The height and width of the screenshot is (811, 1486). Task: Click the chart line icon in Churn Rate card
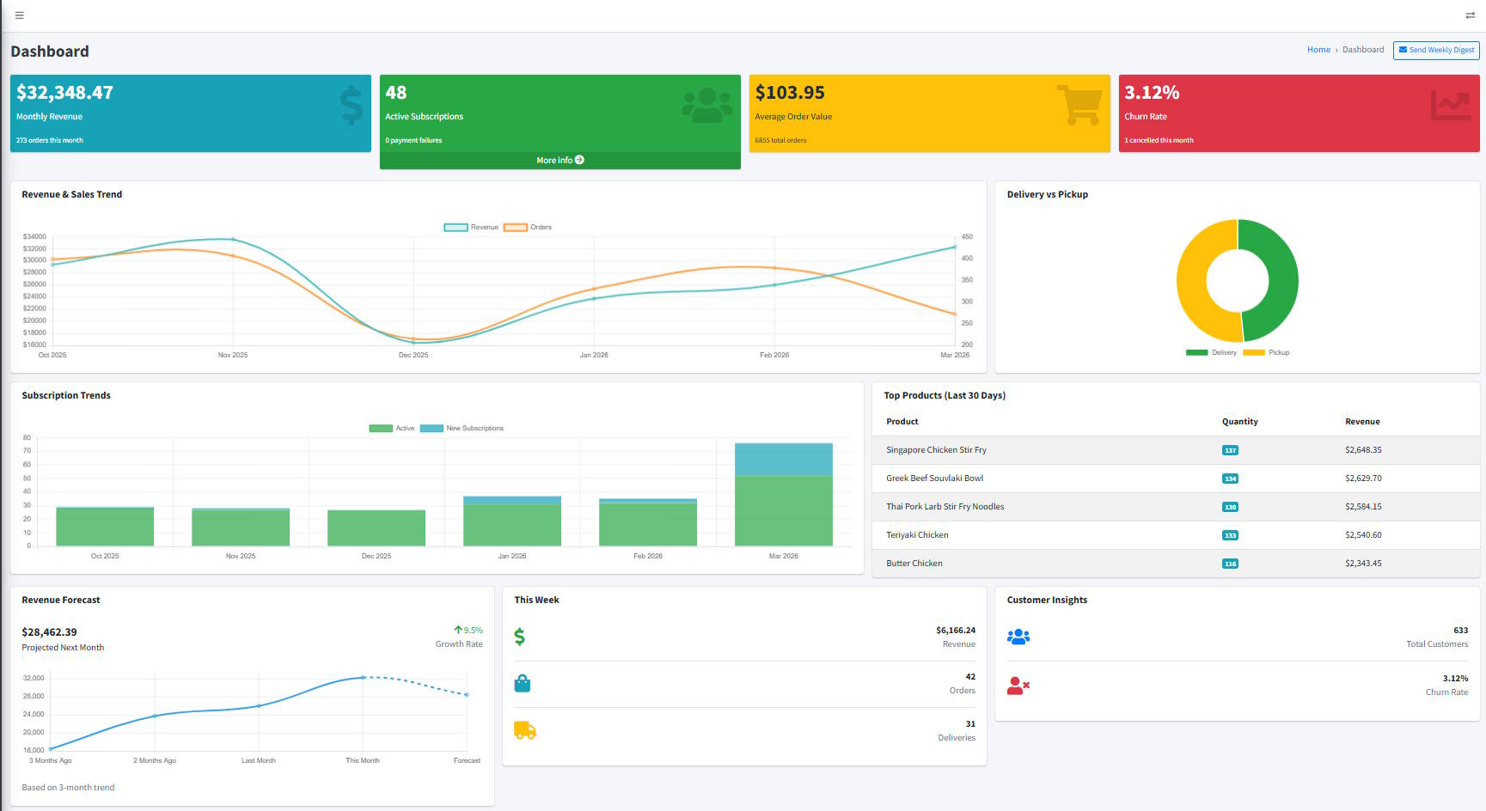[x=1451, y=106]
